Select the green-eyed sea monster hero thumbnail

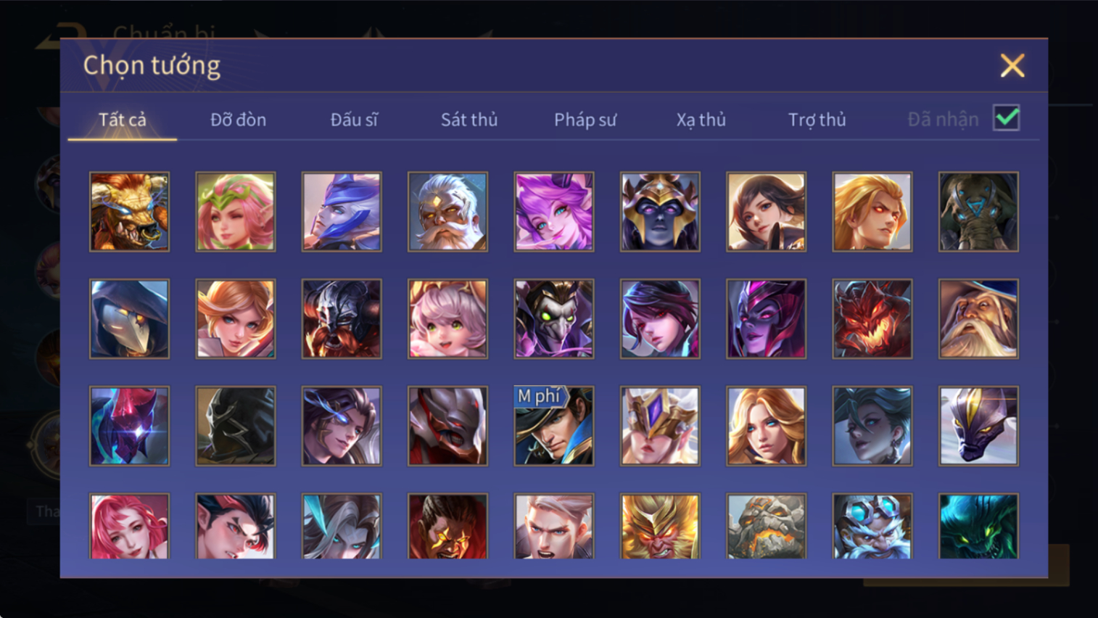click(x=978, y=527)
